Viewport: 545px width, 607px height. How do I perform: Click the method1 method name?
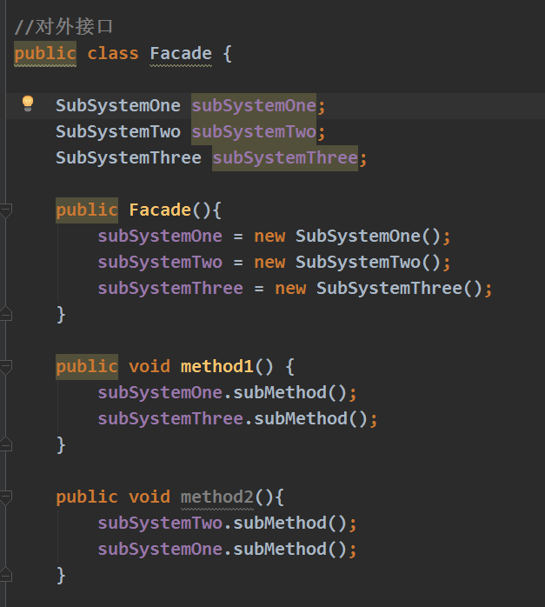pos(217,367)
